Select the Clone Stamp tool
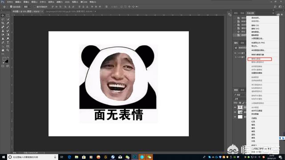This screenshot has width=285, height=160. pos(3,31)
